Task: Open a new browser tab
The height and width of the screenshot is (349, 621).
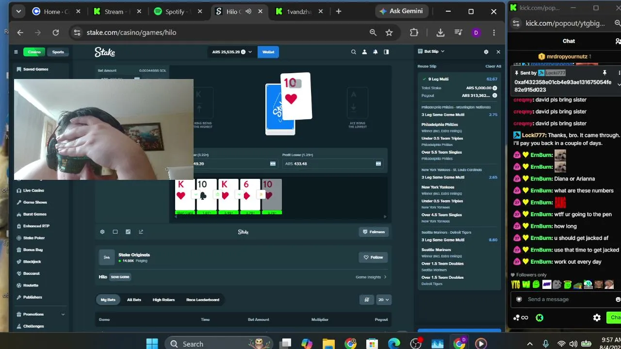Action: pyautogui.click(x=339, y=11)
